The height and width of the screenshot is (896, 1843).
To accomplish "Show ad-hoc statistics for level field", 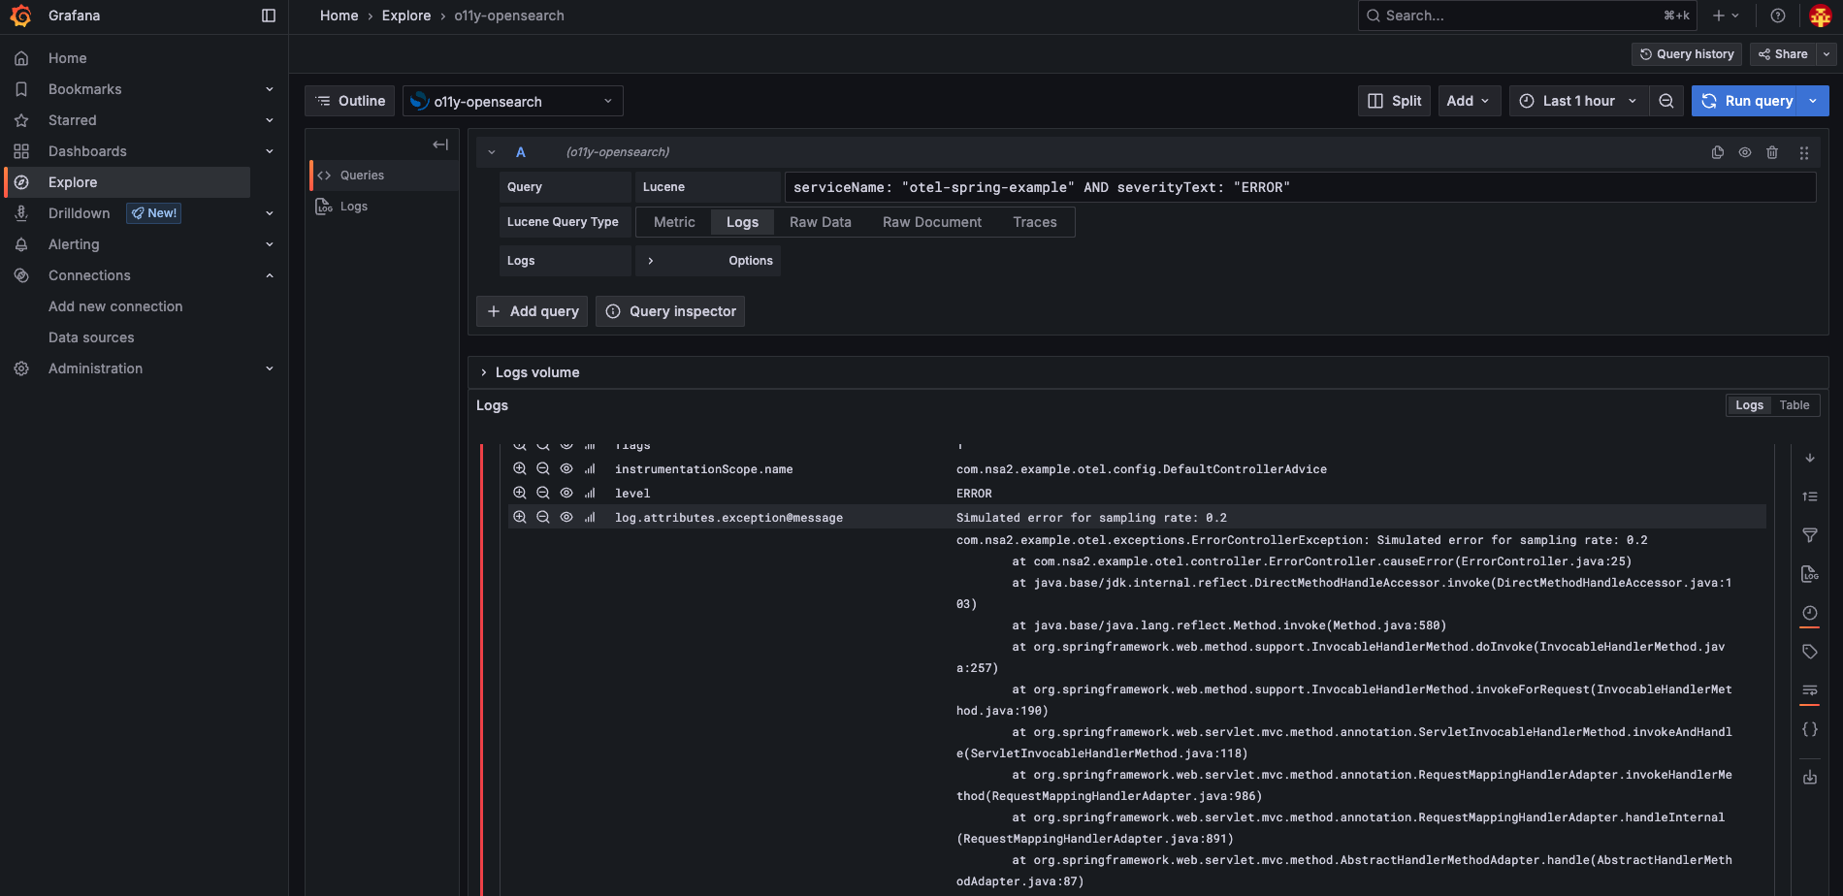I will [x=590, y=493].
